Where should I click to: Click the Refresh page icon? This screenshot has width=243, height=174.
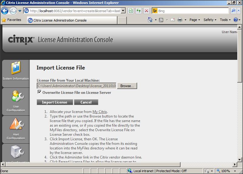click(139, 11)
